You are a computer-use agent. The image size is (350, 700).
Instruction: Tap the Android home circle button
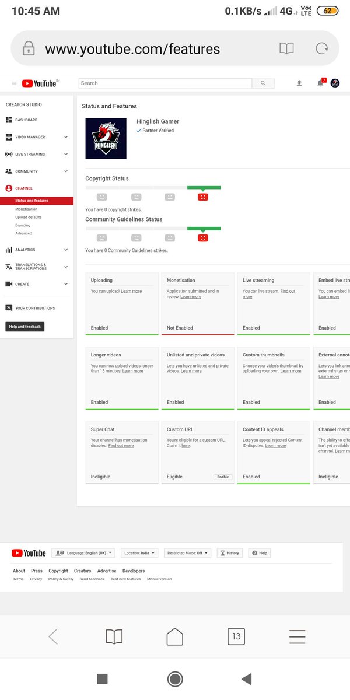(x=175, y=678)
